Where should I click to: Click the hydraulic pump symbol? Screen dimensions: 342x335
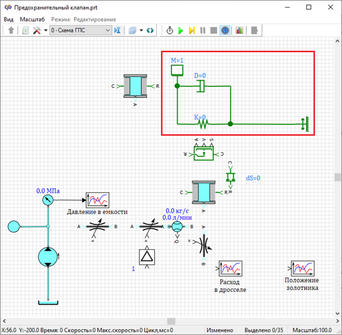[x=48, y=257]
